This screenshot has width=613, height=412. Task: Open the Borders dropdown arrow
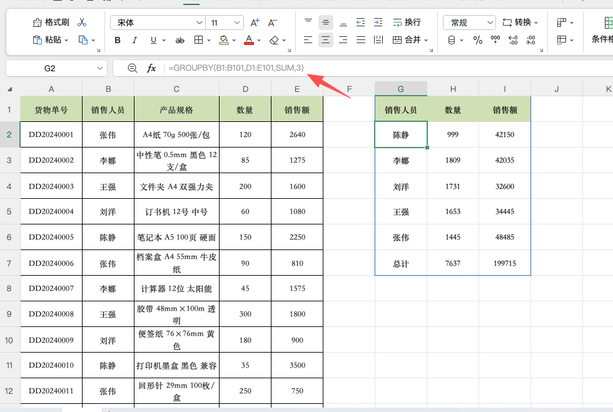(209, 40)
